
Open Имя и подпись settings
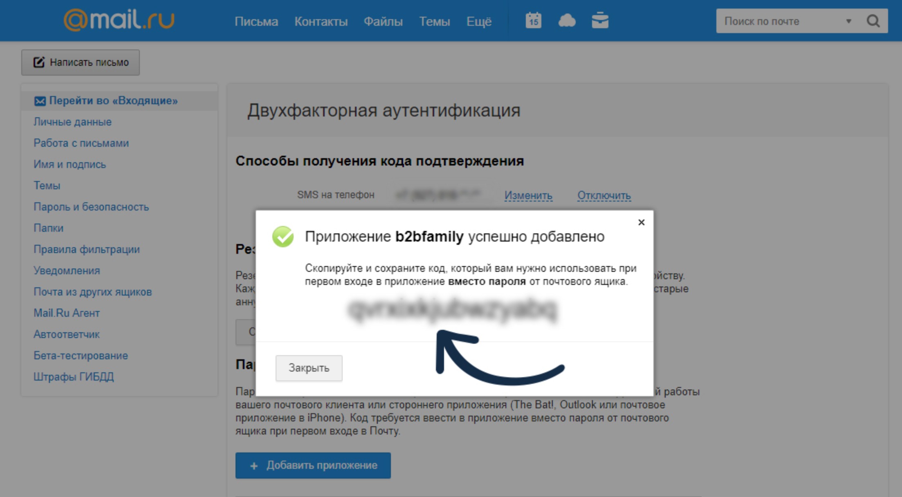(70, 164)
